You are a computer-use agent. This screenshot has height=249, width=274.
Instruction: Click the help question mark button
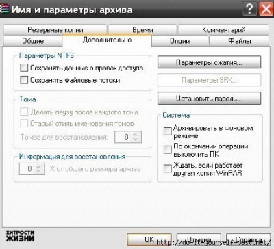(x=249, y=9)
